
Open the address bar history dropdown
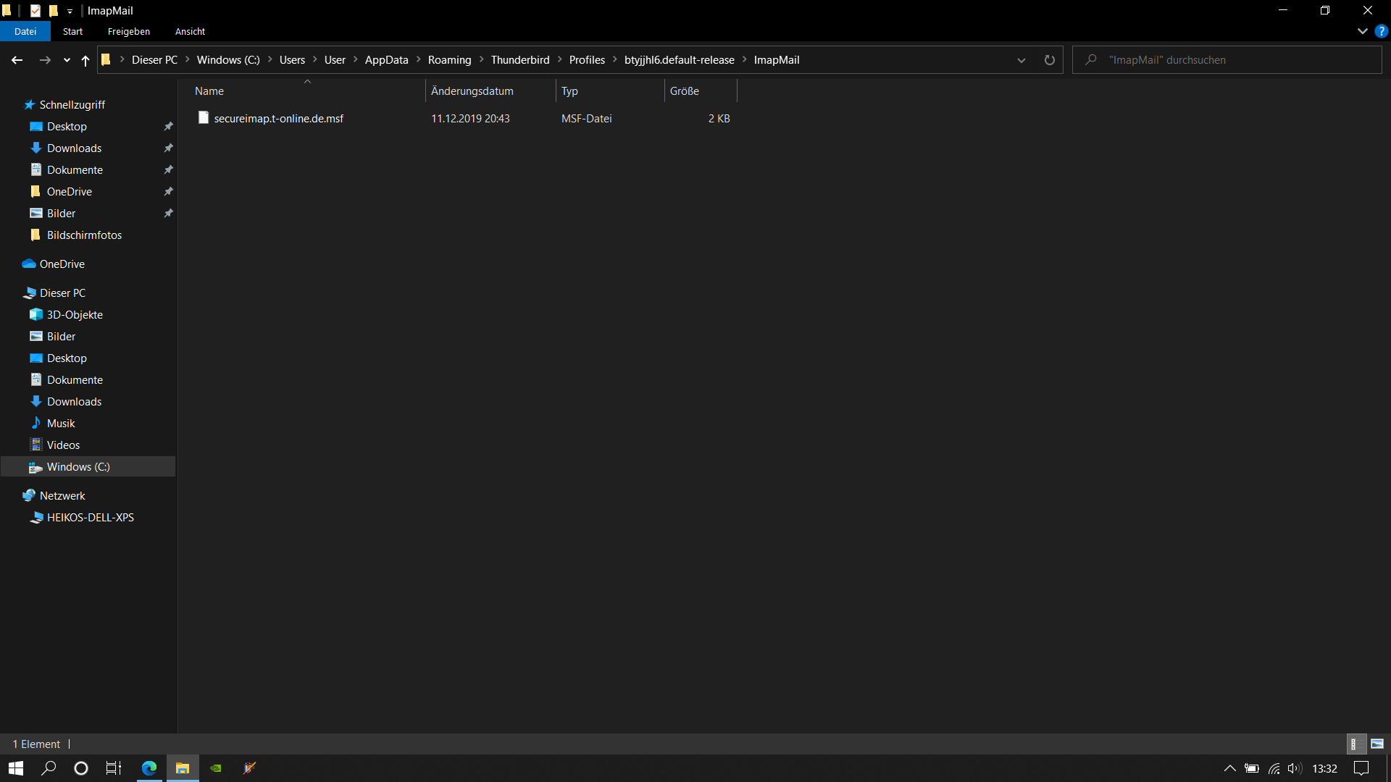coord(1022,60)
